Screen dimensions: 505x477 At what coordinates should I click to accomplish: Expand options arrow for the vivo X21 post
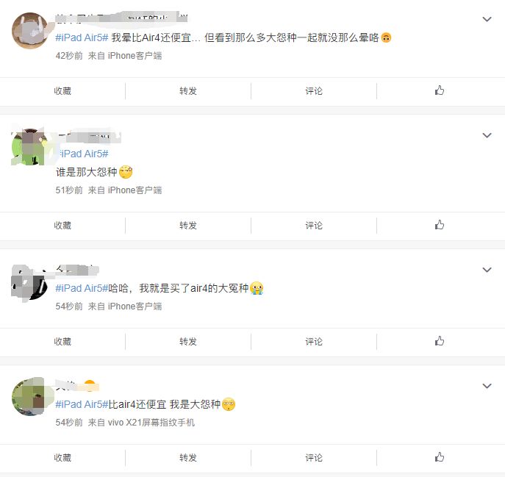487,386
